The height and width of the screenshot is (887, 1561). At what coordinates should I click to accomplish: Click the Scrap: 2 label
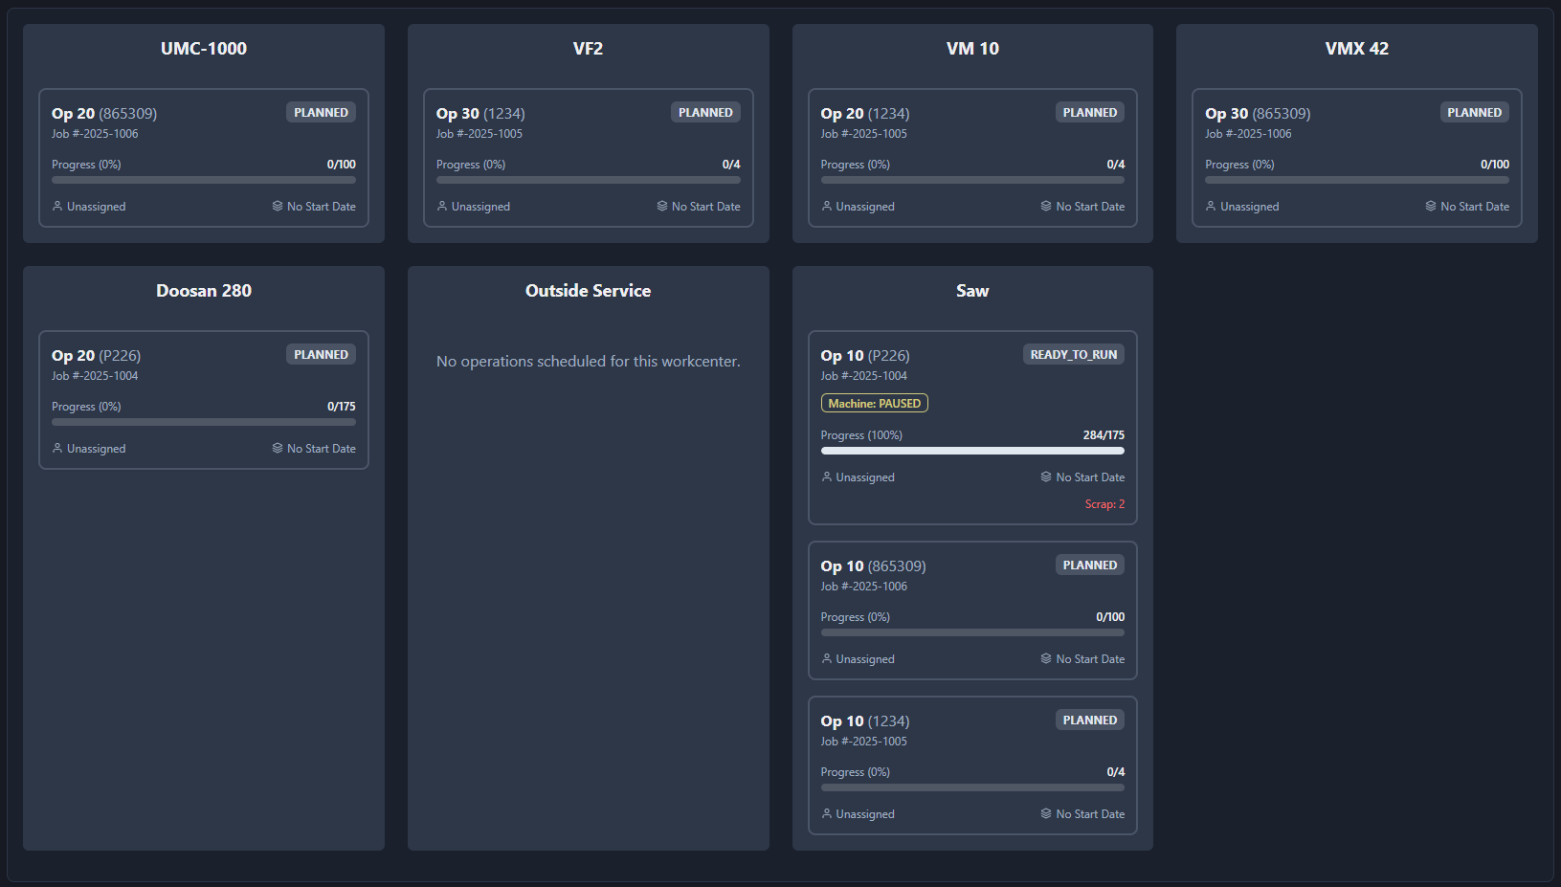click(1104, 504)
